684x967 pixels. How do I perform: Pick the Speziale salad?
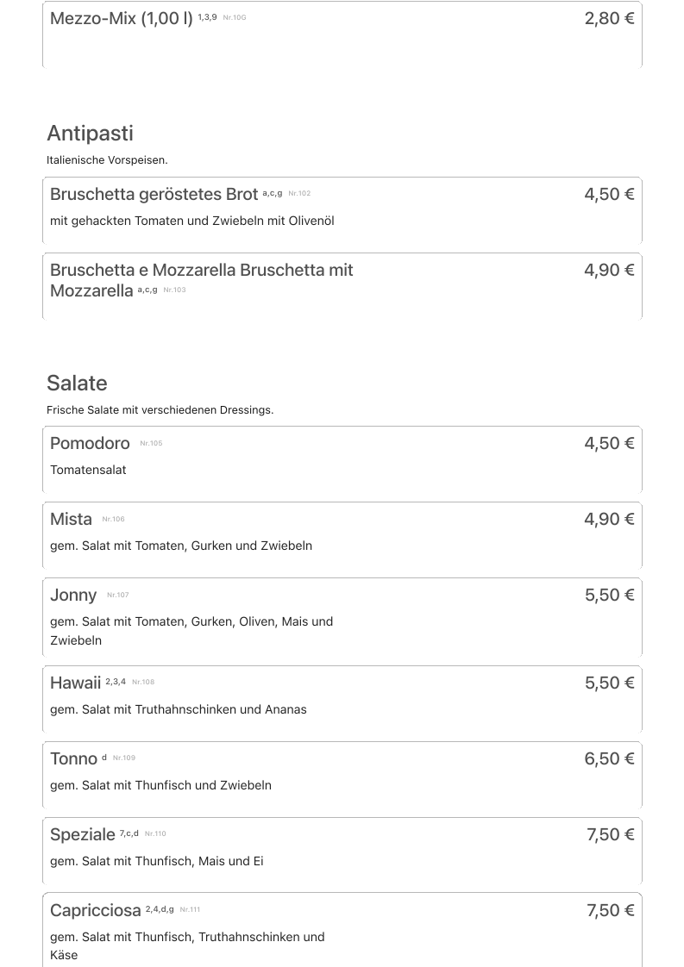[x=83, y=835]
